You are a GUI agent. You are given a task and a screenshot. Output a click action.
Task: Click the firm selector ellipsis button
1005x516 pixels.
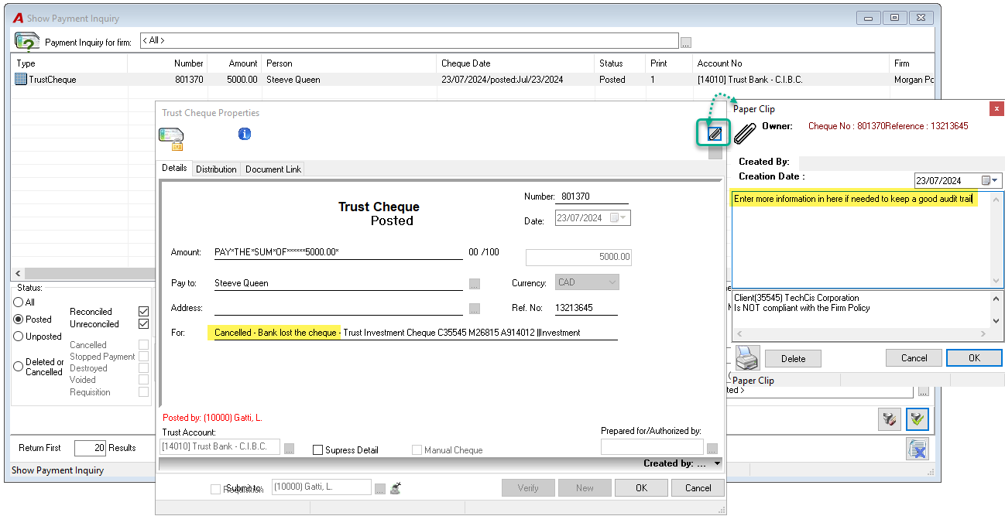[x=686, y=43]
